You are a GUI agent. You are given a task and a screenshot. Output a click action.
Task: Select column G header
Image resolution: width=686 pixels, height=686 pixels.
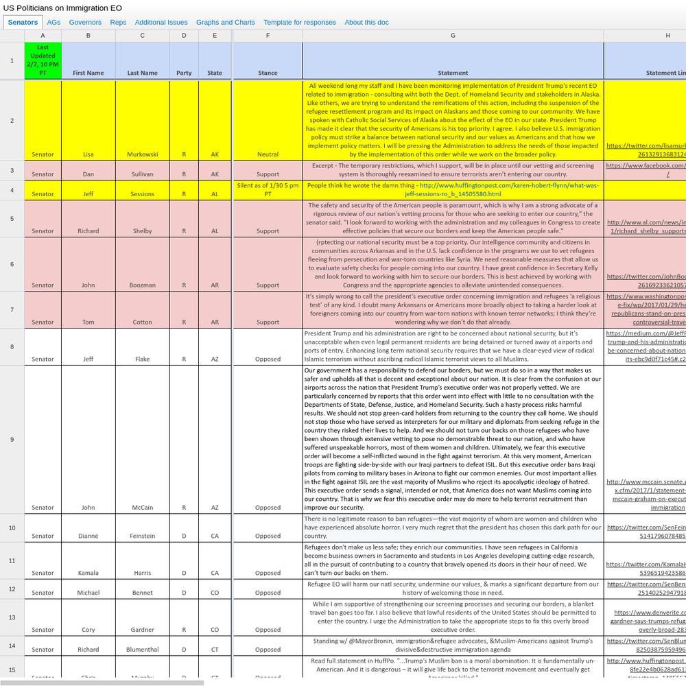click(x=453, y=36)
